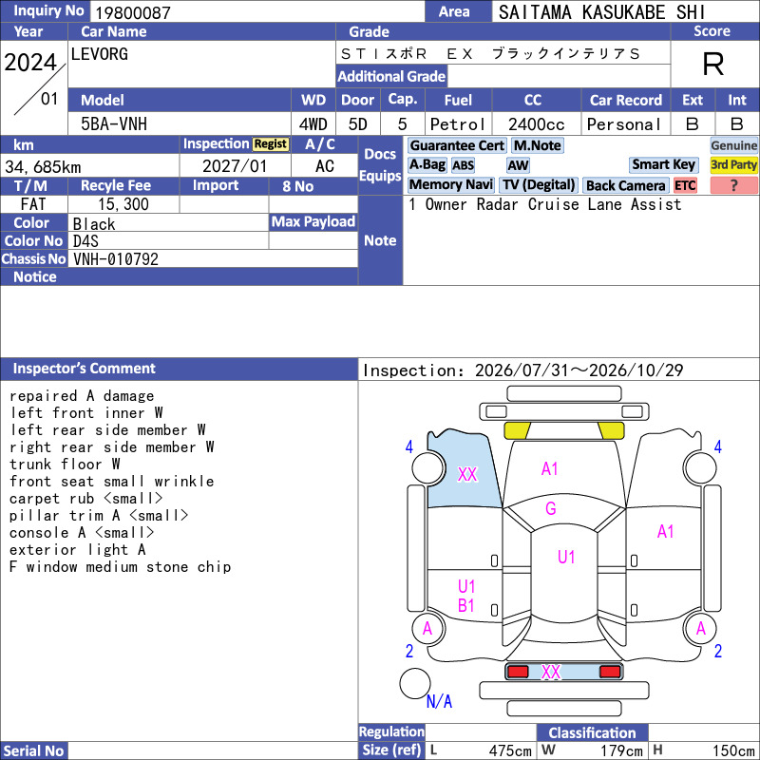Click the greyed Genuine badge
Viewport: 760px width, 760px height.
(x=733, y=145)
